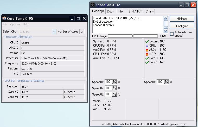Click the Speed02 value field
Viewport: 198px width, 127px height.
108,88
